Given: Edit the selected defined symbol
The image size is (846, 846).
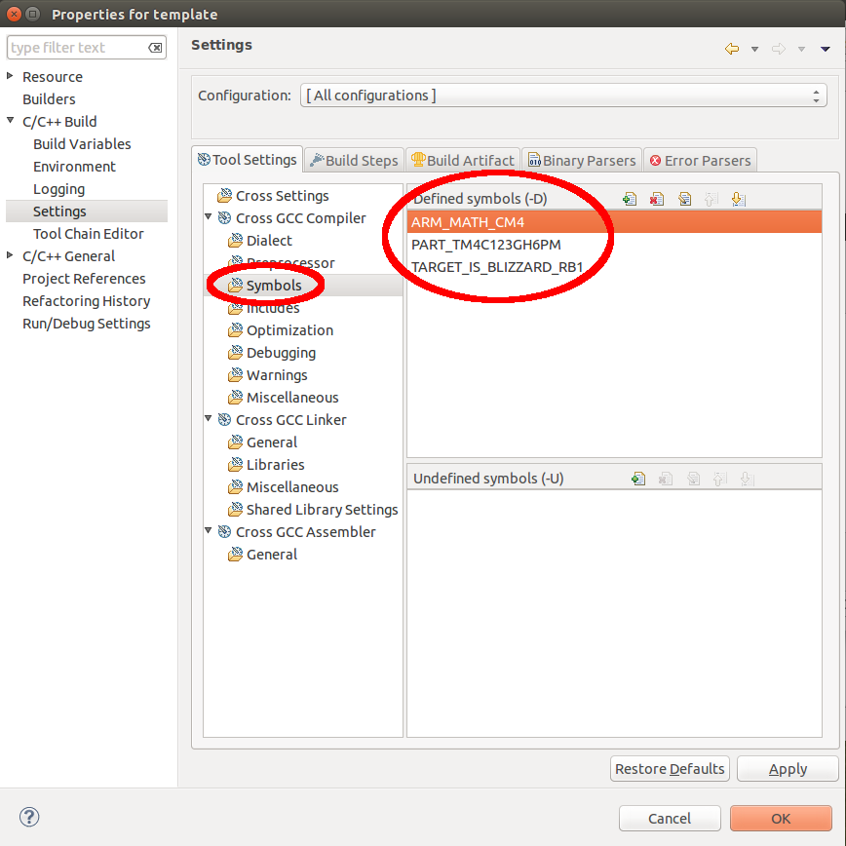Looking at the screenshot, I should click(684, 199).
